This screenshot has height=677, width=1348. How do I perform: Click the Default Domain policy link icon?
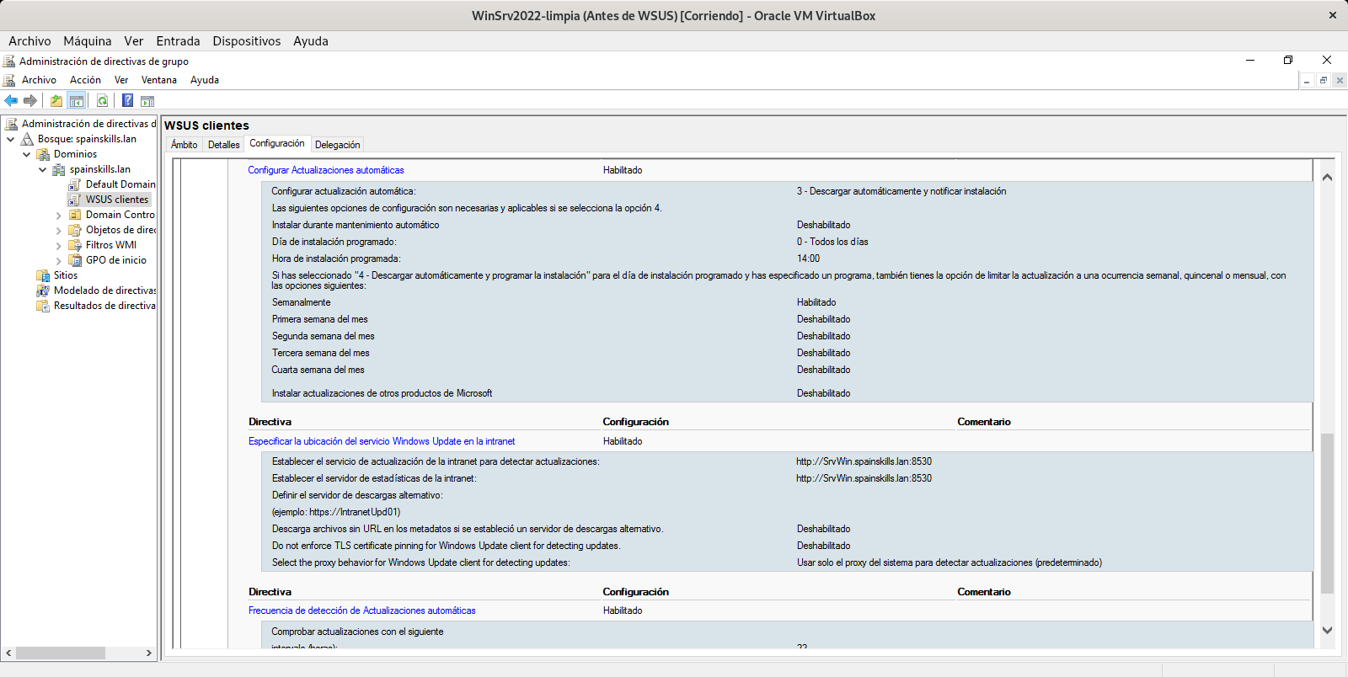click(75, 184)
